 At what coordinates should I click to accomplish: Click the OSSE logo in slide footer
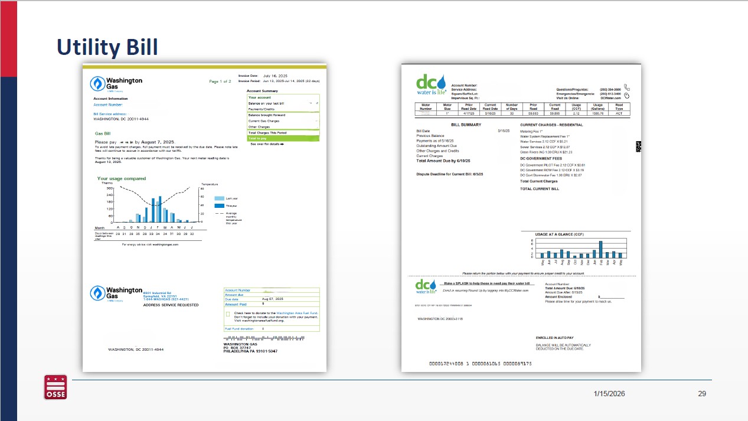point(55,387)
